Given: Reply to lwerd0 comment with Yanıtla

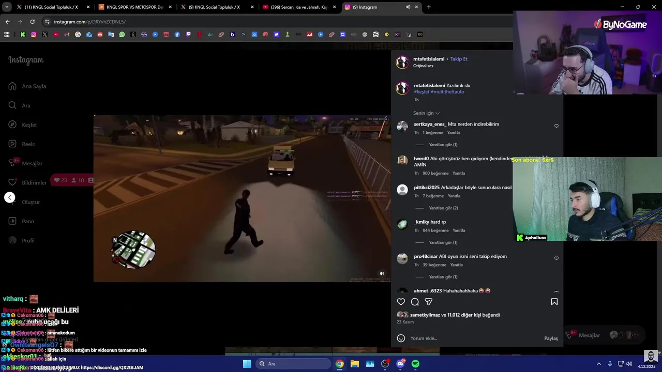Looking at the screenshot, I should tap(459, 174).
